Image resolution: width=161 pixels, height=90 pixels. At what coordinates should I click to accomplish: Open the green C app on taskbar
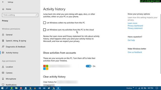[12, 88]
